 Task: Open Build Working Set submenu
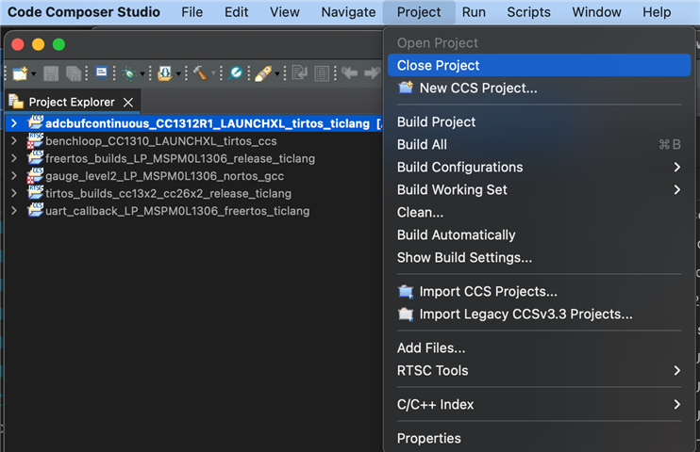540,190
